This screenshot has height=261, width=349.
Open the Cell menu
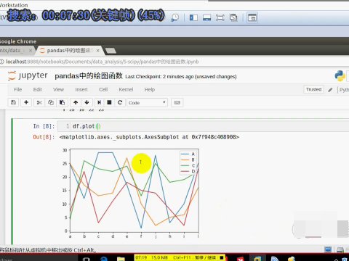point(103,90)
